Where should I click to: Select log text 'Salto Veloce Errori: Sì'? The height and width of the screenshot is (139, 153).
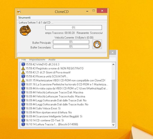(x=48, y=108)
